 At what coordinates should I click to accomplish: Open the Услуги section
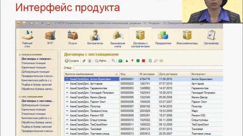(73, 38)
